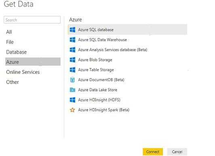The image size is (215, 156).
Task: Select the File category
Action: 10,42
